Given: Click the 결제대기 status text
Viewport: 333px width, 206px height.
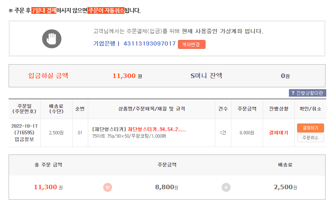Looking at the screenshot, I should (278, 132).
